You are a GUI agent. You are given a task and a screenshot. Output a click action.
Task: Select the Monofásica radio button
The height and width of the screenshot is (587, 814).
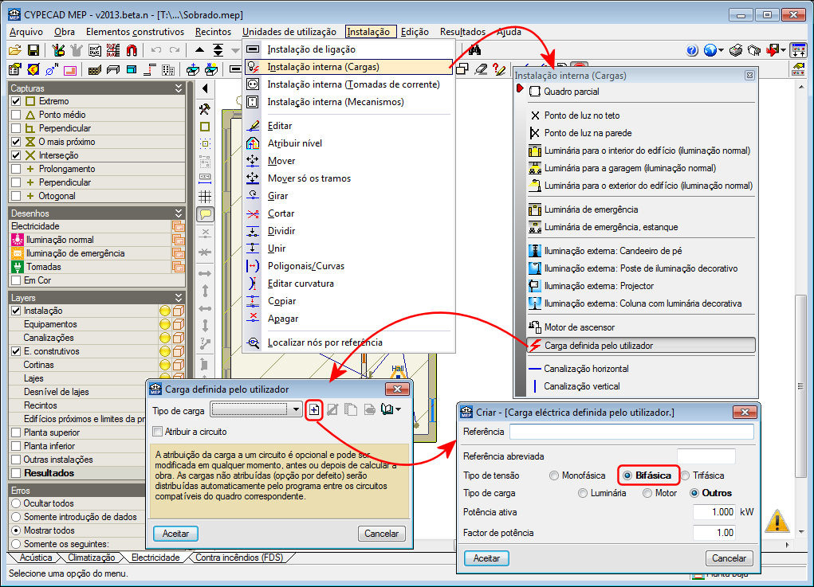pos(554,475)
